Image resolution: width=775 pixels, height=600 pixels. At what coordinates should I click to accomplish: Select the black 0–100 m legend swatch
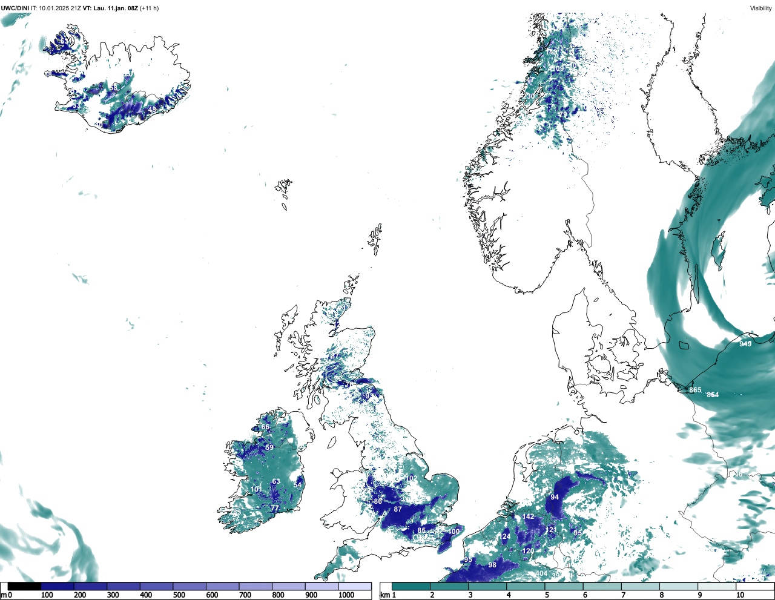[24, 586]
